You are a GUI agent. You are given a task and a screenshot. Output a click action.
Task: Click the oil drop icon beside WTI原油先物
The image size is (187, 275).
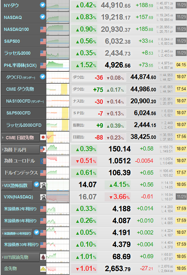tap(43, 257)
